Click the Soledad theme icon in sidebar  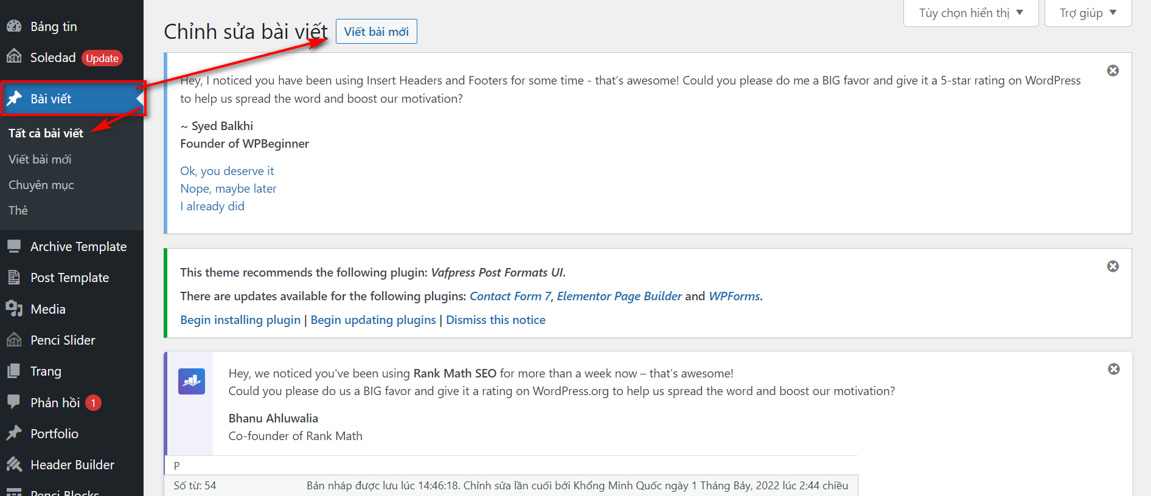14,57
